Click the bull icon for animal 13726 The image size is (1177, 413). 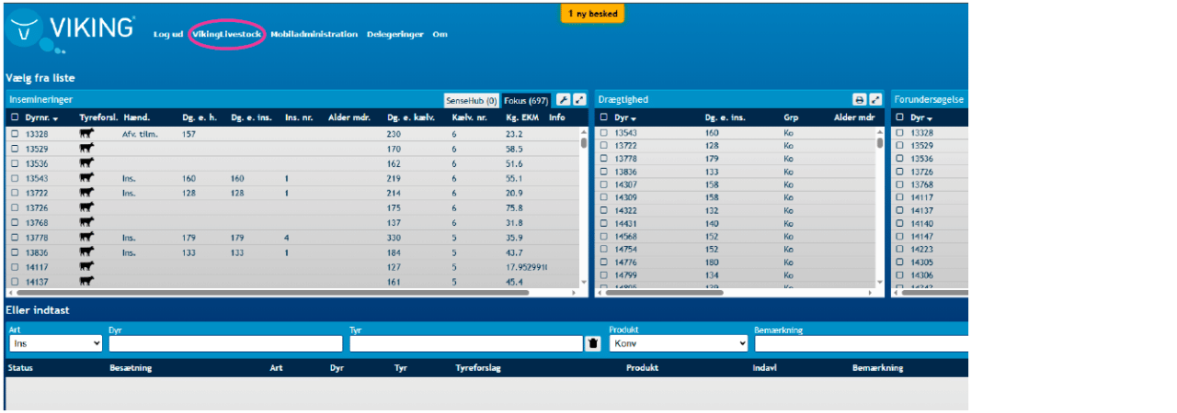tap(87, 207)
